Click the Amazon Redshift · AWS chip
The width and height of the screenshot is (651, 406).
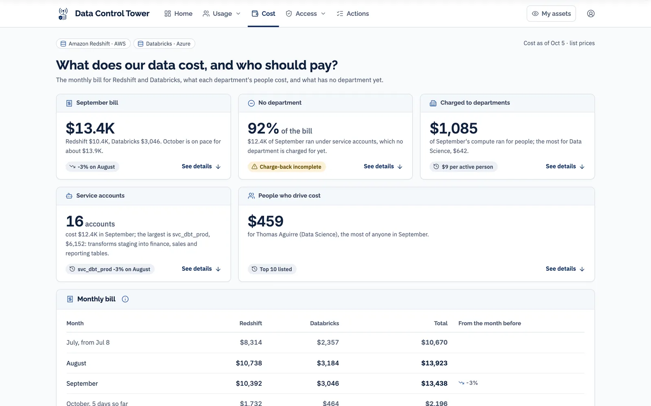(x=93, y=44)
